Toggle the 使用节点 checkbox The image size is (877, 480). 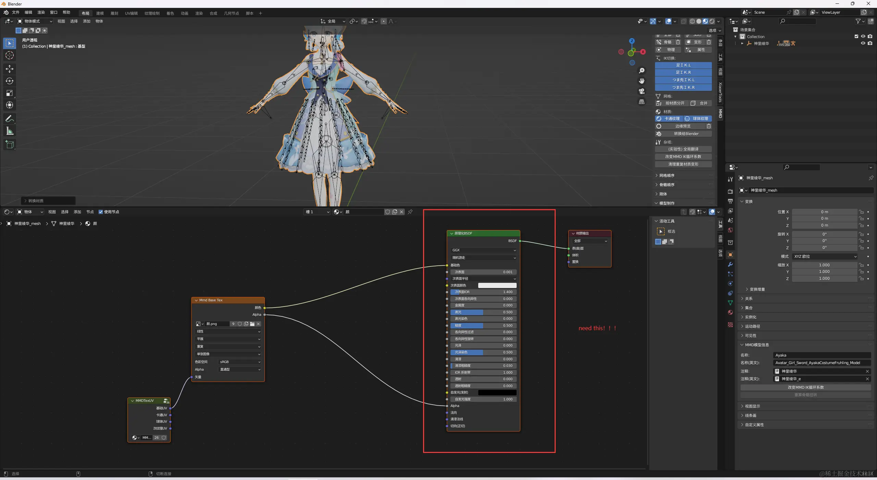tap(101, 212)
